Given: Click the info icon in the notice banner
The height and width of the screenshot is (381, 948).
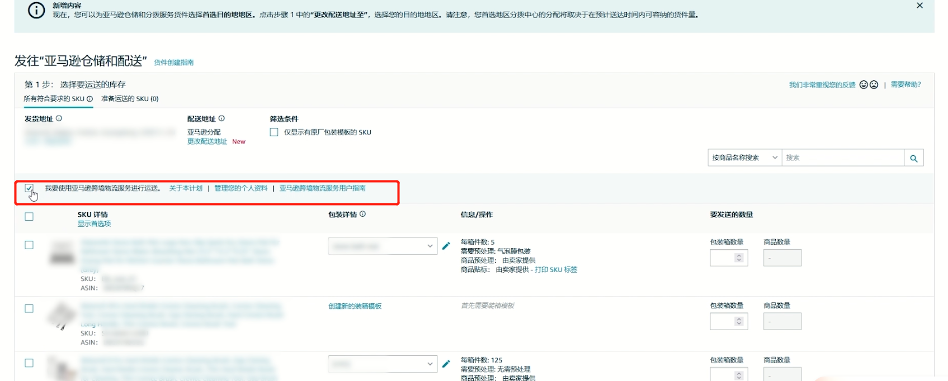Looking at the screenshot, I should tap(36, 11).
